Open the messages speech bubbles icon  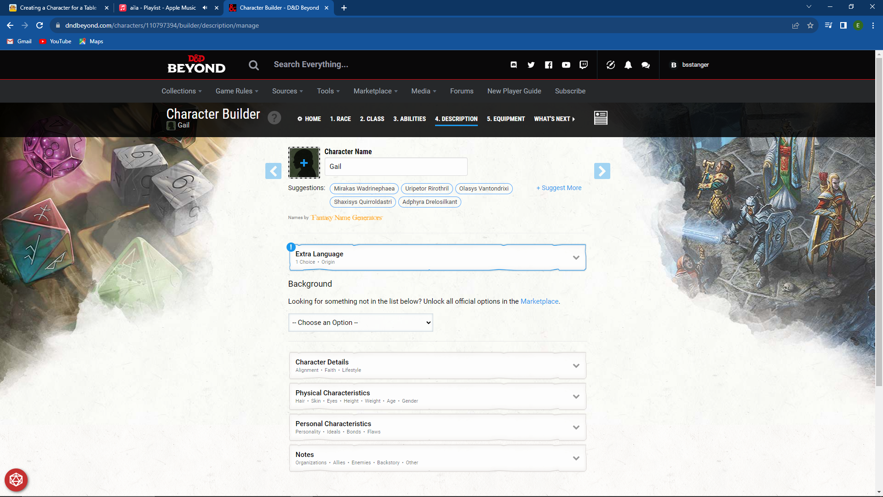click(x=646, y=65)
